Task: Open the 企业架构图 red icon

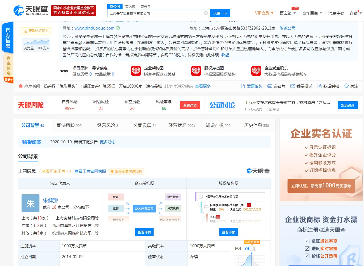Action: point(136,71)
